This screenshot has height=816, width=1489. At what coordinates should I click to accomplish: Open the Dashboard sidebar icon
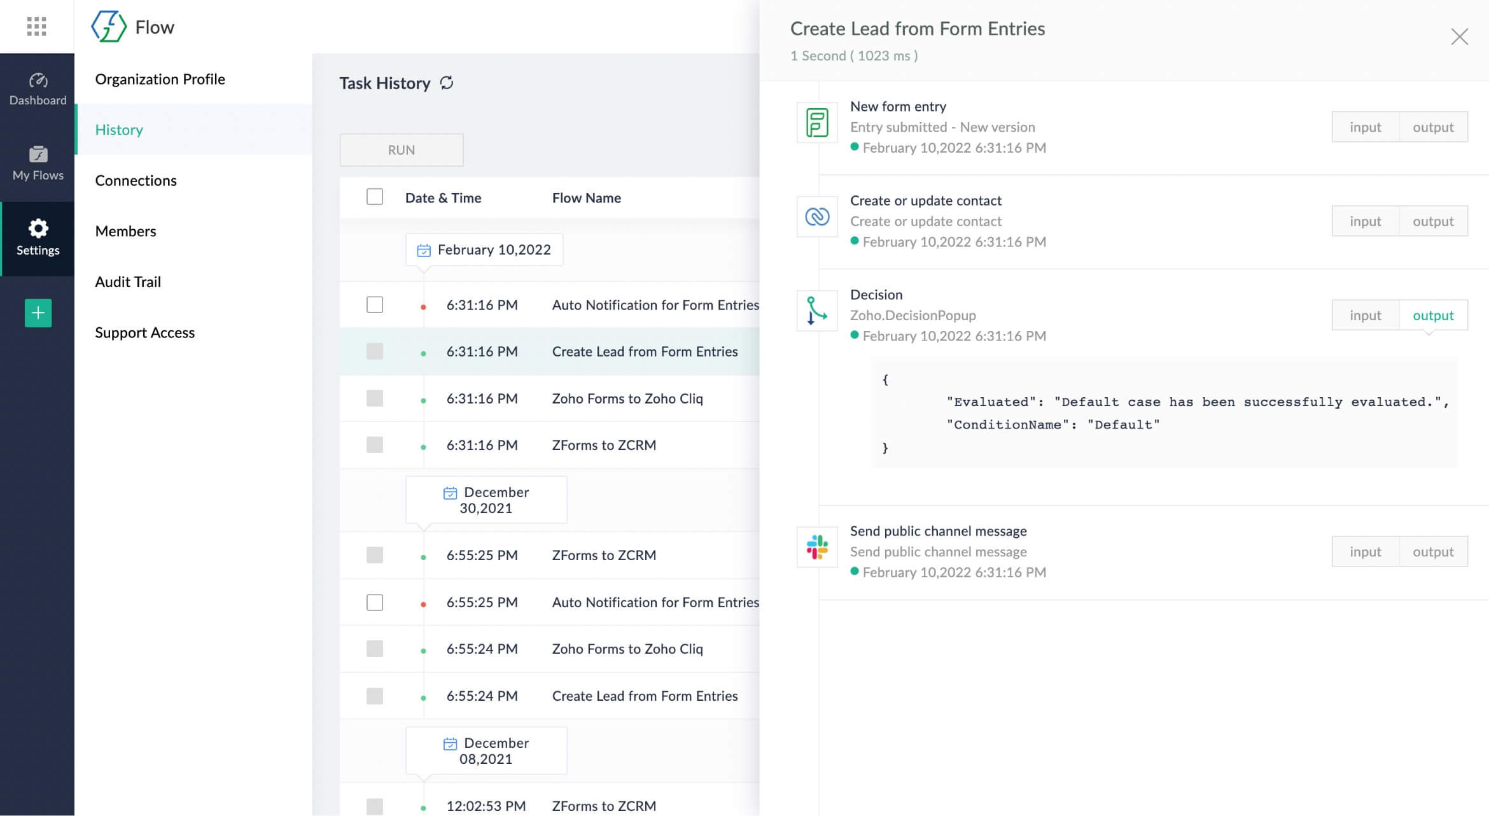click(x=38, y=89)
